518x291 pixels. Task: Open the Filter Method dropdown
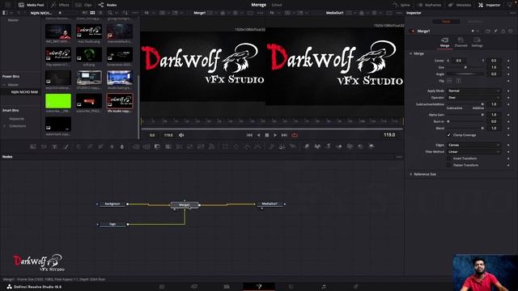(x=473, y=152)
